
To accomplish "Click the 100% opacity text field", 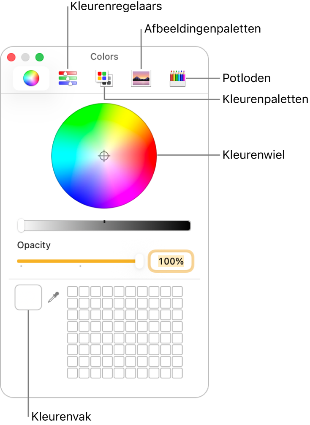I will point(171,261).
